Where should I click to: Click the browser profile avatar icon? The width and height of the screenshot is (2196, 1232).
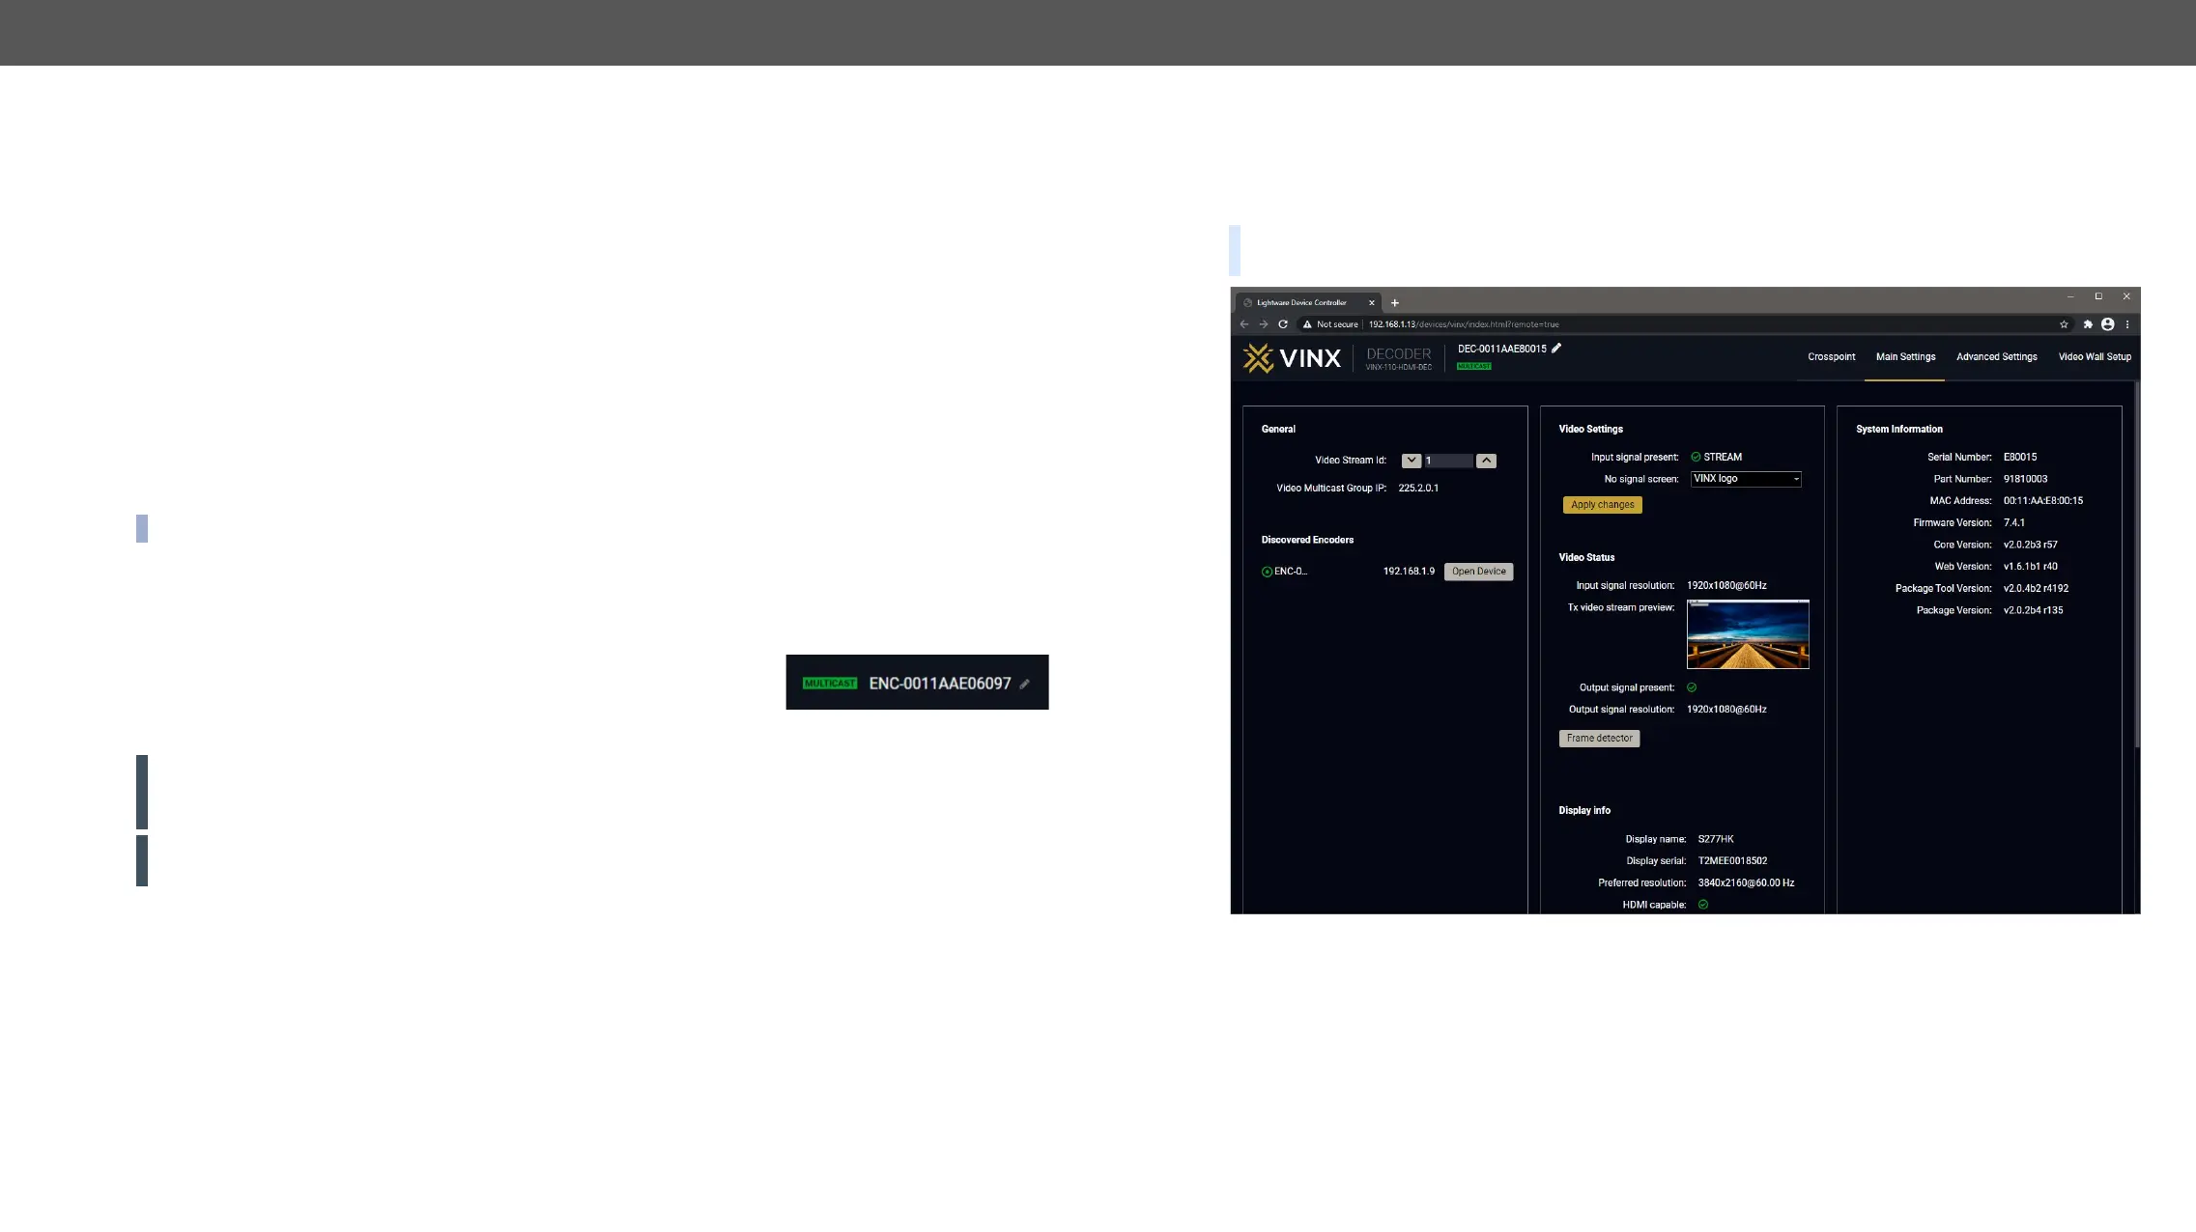(x=2108, y=324)
